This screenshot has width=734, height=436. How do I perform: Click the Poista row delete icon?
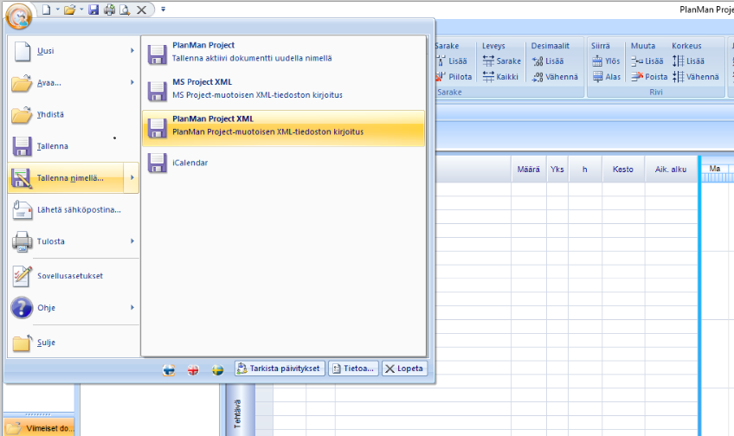click(638, 76)
